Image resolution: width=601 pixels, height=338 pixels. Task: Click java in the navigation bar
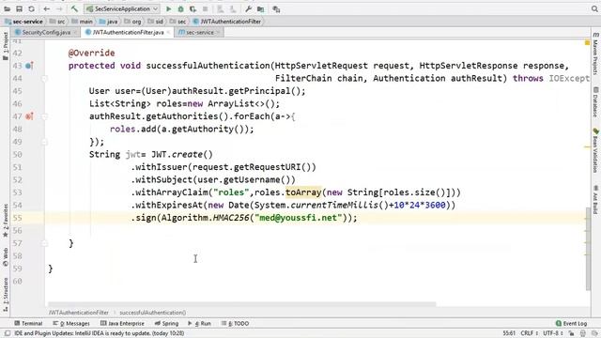point(109,22)
